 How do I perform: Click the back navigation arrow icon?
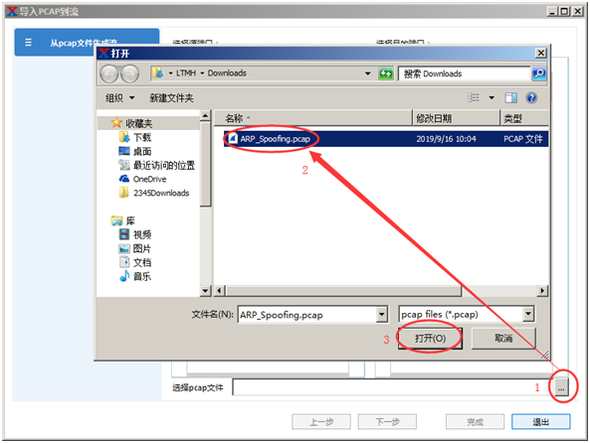tap(109, 74)
